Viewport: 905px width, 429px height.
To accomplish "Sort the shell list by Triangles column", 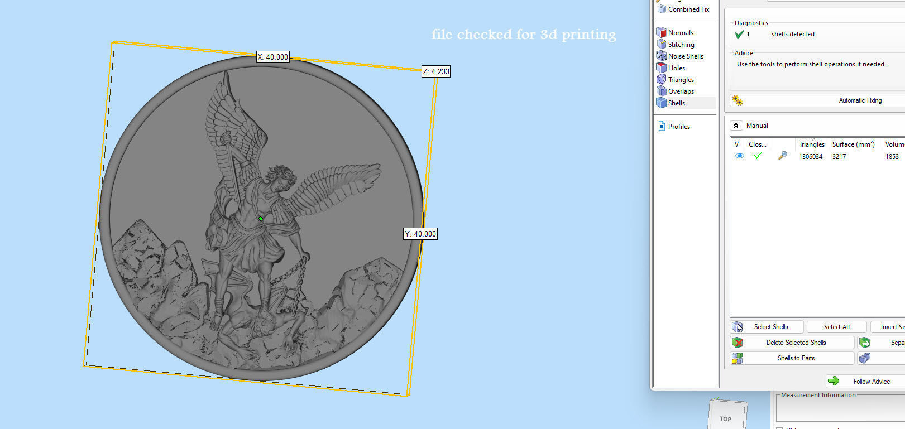I will click(x=812, y=144).
